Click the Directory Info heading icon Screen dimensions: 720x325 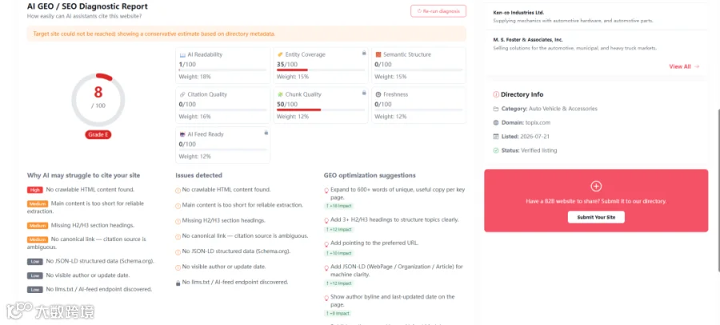pos(496,94)
